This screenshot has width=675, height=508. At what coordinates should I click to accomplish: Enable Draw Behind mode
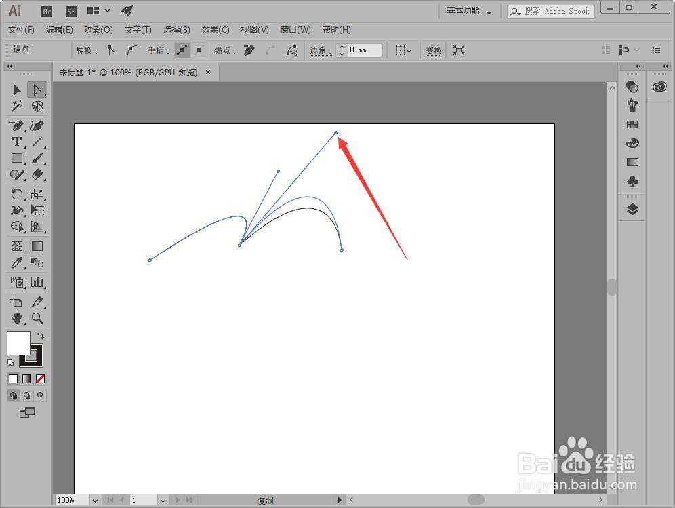coord(27,395)
